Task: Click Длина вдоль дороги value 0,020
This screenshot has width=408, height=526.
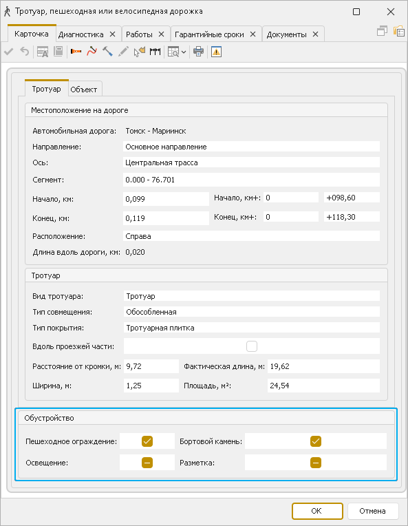Action: [135, 252]
